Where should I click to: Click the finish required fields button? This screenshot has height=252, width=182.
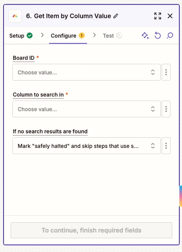(x=91, y=230)
